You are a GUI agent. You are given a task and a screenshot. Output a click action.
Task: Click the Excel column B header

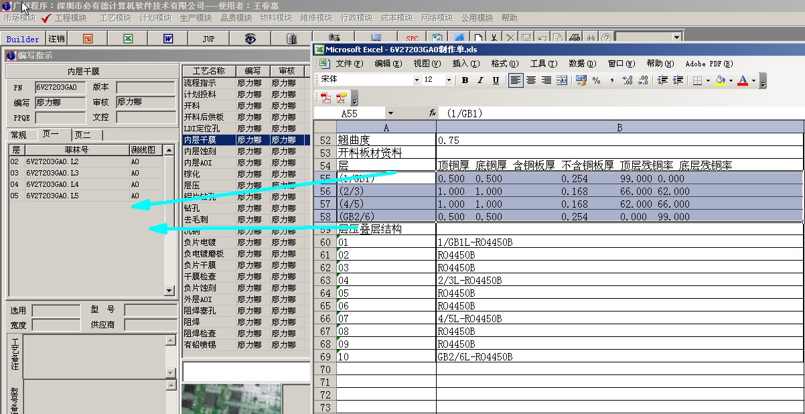[x=619, y=127]
